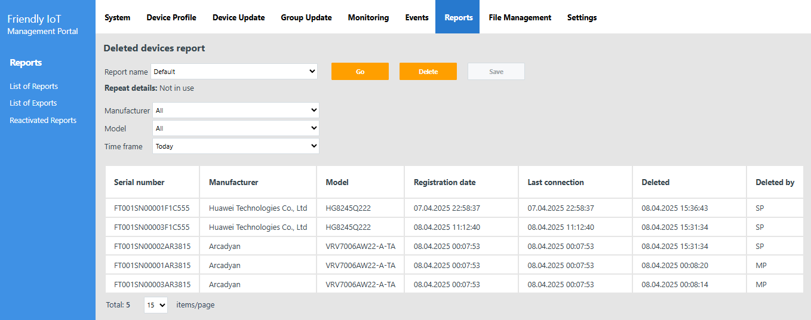The width and height of the screenshot is (811, 320).
Task: Click Repeat details: Not in use text
Action: pyautogui.click(x=149, y=88)
